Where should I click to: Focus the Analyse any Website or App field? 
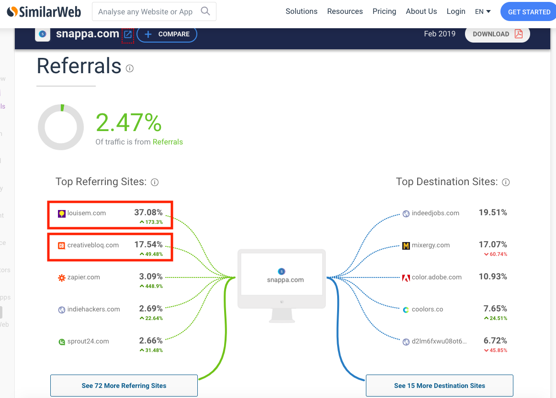(154, 11)
